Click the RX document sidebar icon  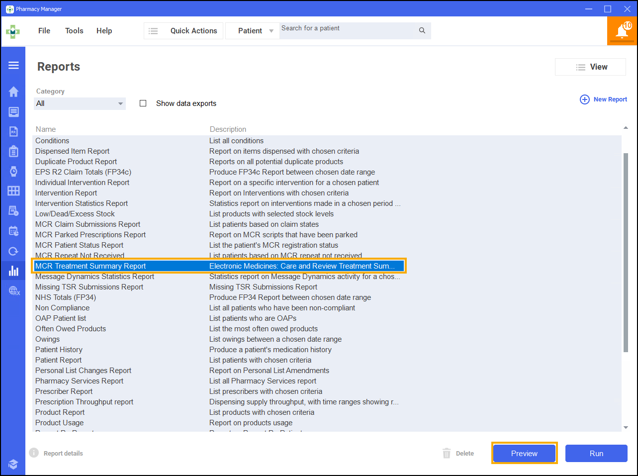pos(13,131)
